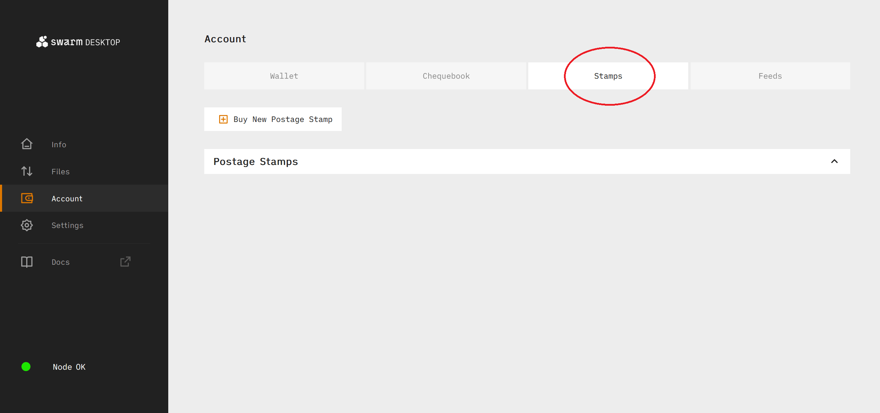880x413 pixels.
Task: Click the orange plus icon for new stamp
Action: click(223, 120)
